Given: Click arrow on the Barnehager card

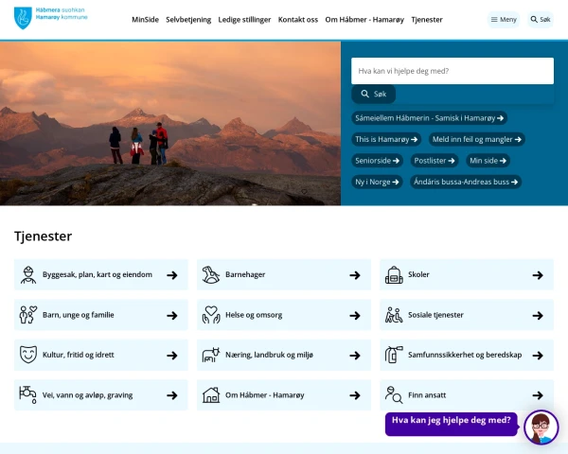Looking at the screenshot, I should [x=355, y=275].
